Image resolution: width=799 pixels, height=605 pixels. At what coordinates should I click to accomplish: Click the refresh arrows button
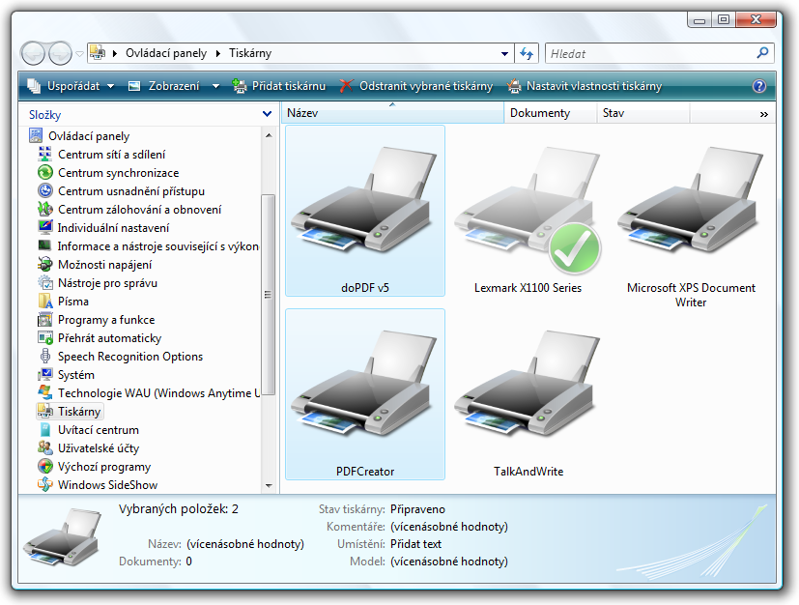click(x=527, y=53)
